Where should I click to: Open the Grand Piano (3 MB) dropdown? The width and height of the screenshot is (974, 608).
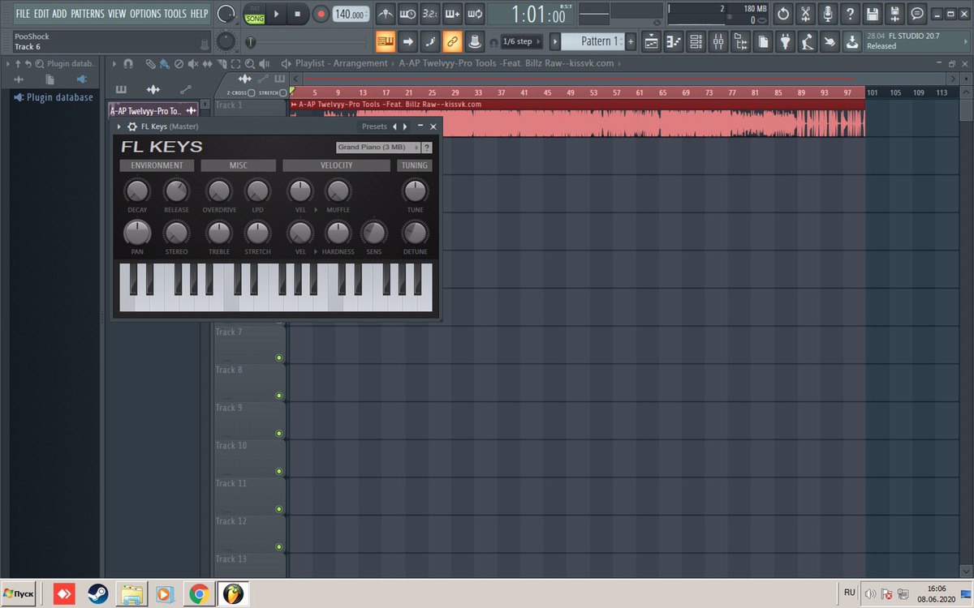(x=378, y=148)
